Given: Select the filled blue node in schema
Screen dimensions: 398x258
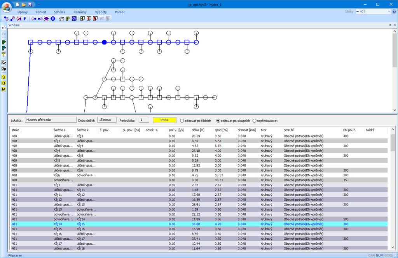Looking at the screenshot, I should click(104, 42).
